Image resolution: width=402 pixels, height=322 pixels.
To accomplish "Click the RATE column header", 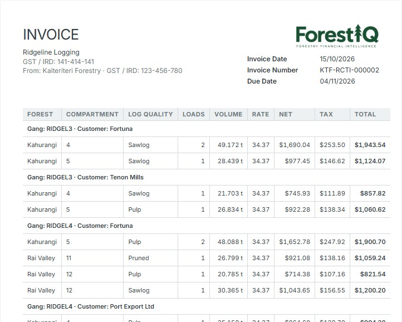I will coord(261,114).
